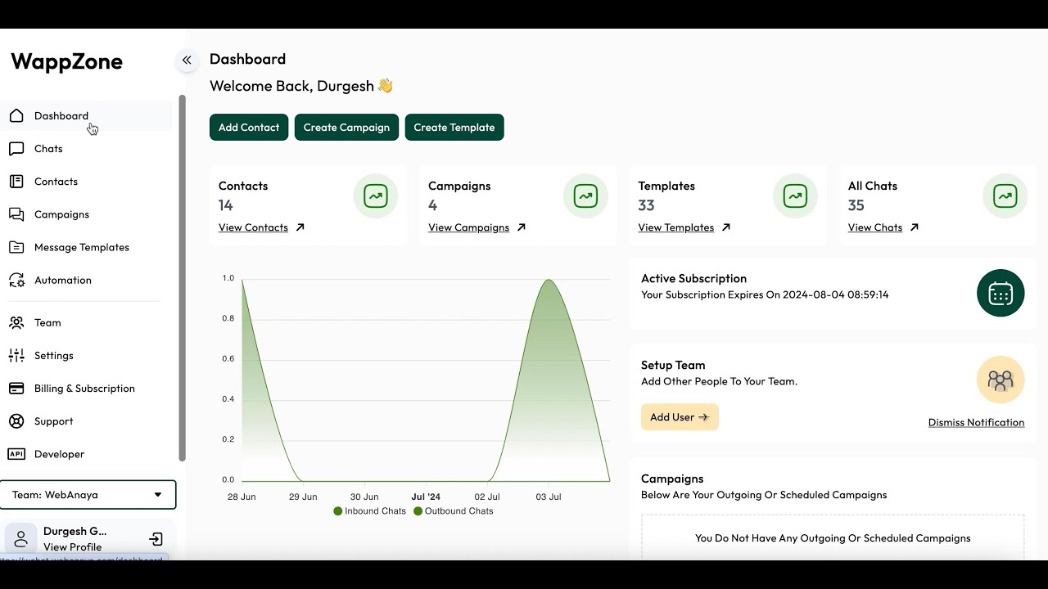
Task: Click the Billing & Subscription card icon
Action: pos(16,388)
